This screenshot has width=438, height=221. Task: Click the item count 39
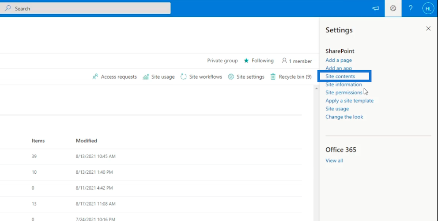click(34, 156)
